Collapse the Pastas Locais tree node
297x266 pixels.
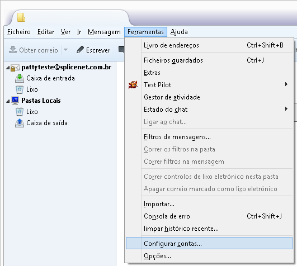[x=8, y=101]
